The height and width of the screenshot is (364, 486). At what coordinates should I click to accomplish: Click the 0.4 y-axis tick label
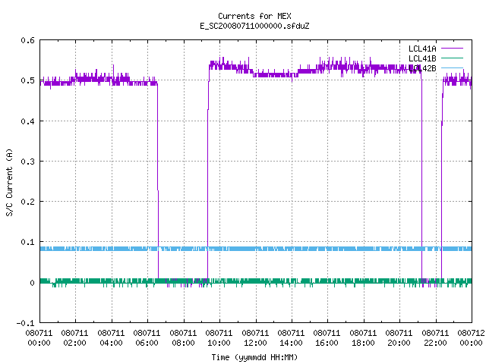[x=27, y=121]
